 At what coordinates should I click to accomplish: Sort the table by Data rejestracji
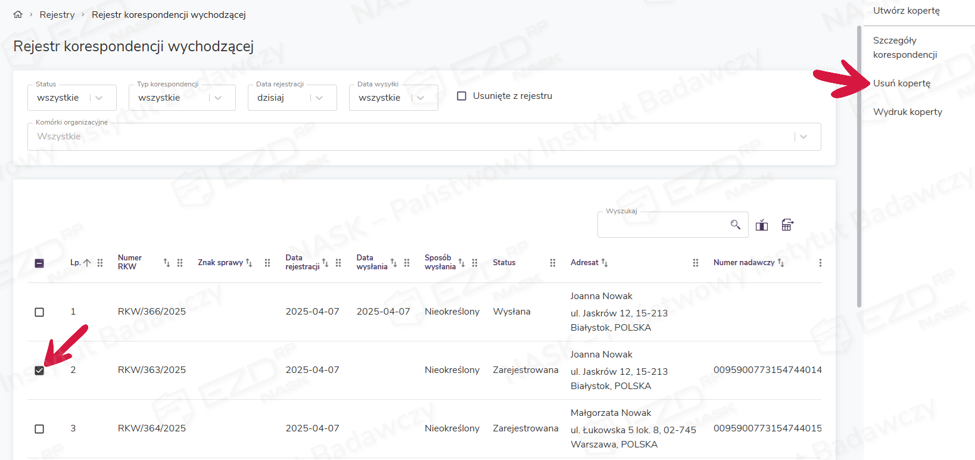[325, 263]
